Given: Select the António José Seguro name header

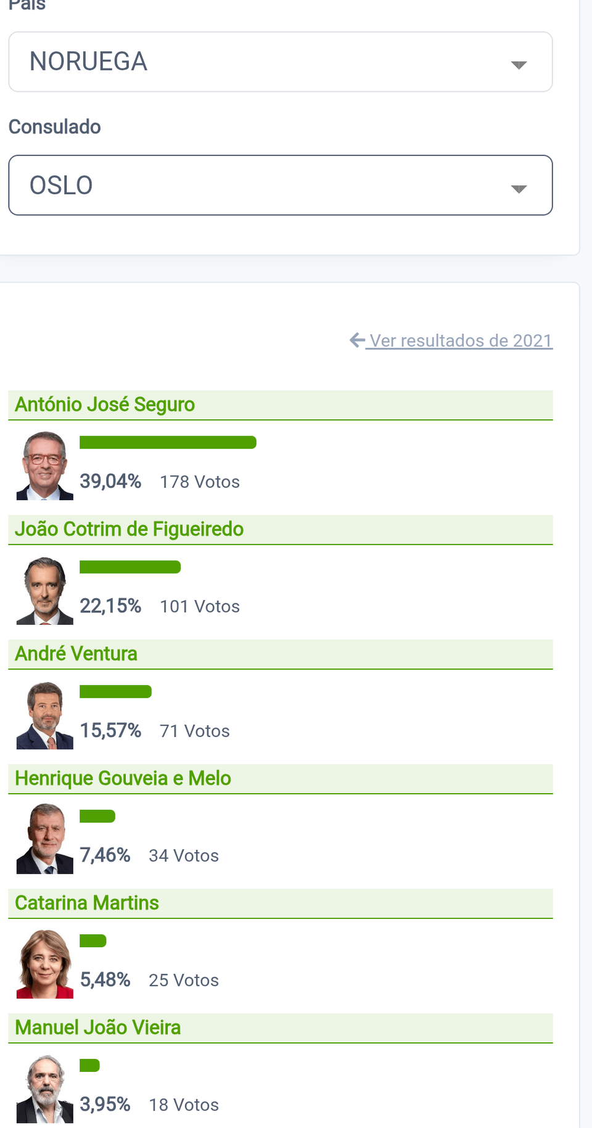Looking at the screenshot, I should [x=105, y=405].
